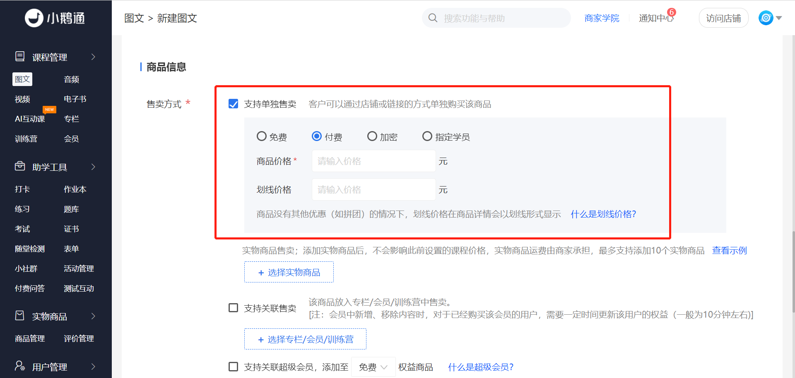
Task: Open the account dropdown arrow
Action: coord(779,18)
